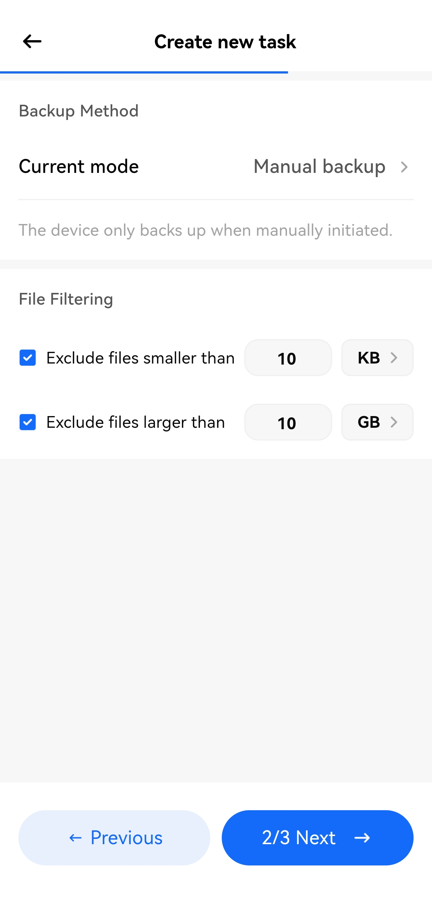
Task: Click the arrow icon next to GB
Action: pyautogui.click(x=394, y=422)
